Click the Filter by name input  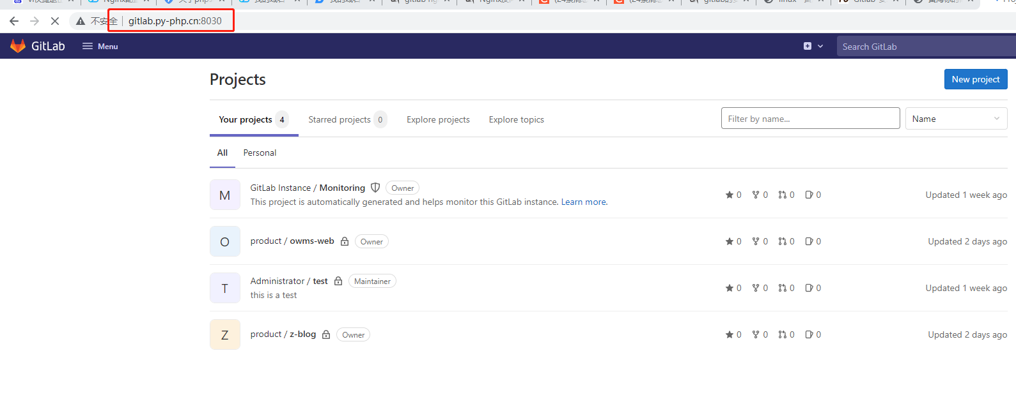coord(810,118)
